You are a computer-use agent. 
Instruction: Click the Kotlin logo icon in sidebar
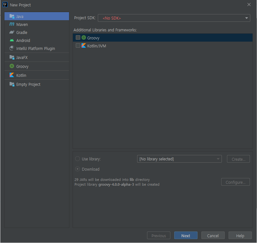pyautogui.click(x=12, y=75)
